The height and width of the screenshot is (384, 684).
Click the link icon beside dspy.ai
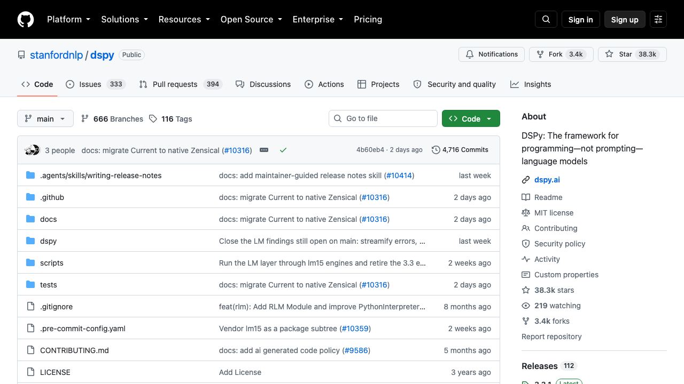point(526,180)
